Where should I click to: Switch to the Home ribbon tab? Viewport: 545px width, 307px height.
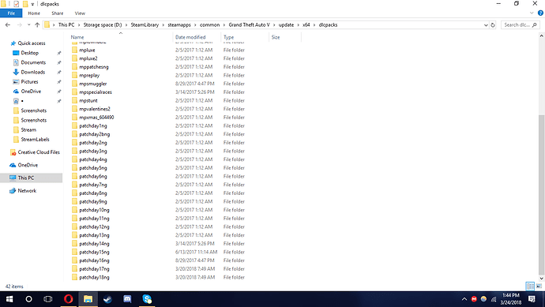pyautogui.click(x=34, y=13)
